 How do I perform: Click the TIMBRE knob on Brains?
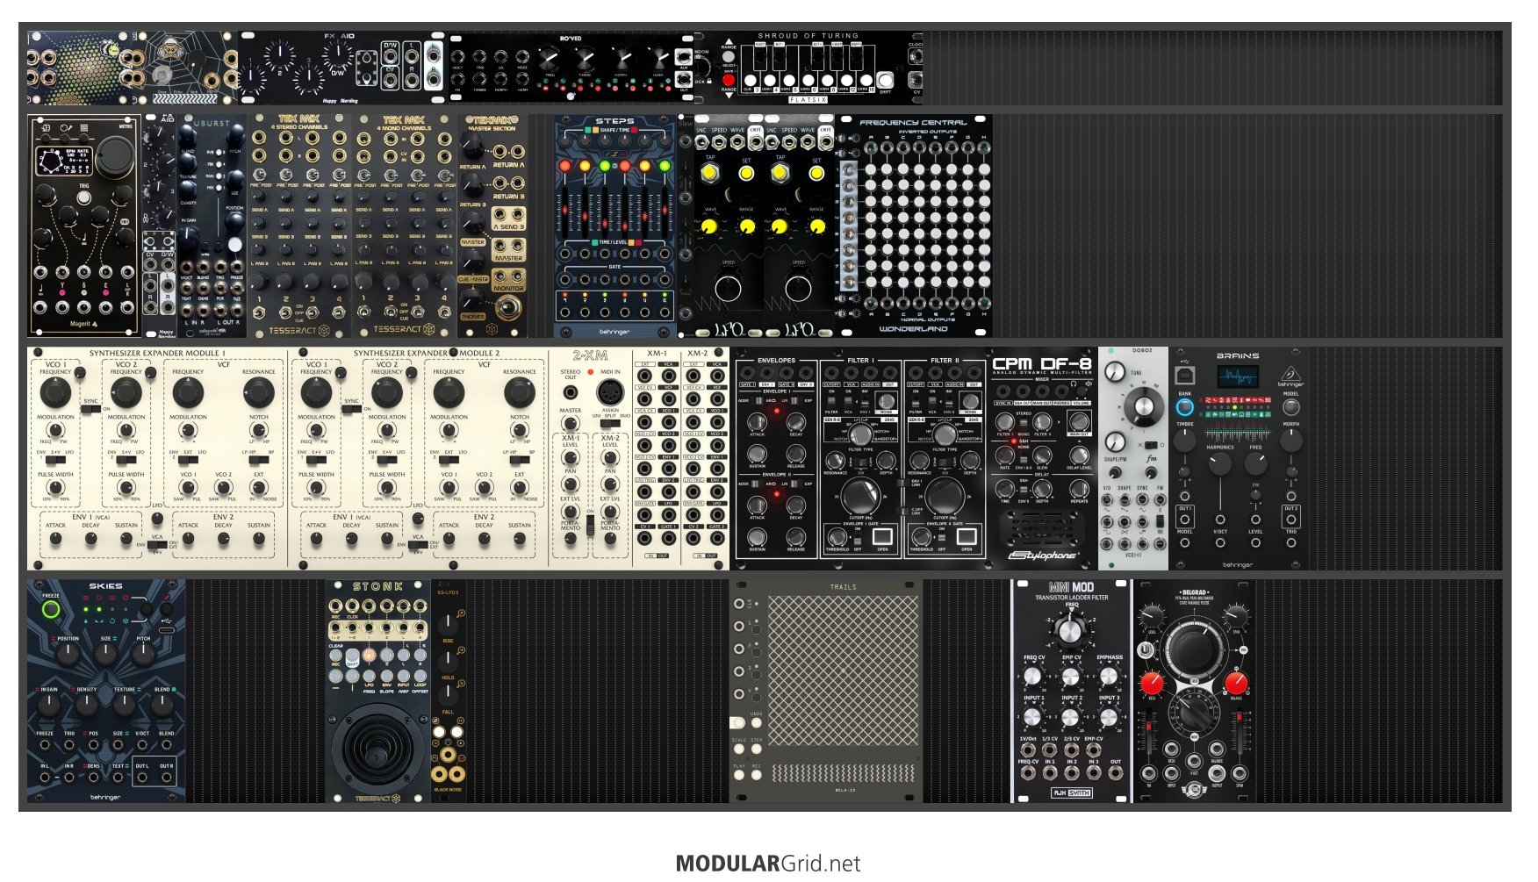coord(1185,441)
